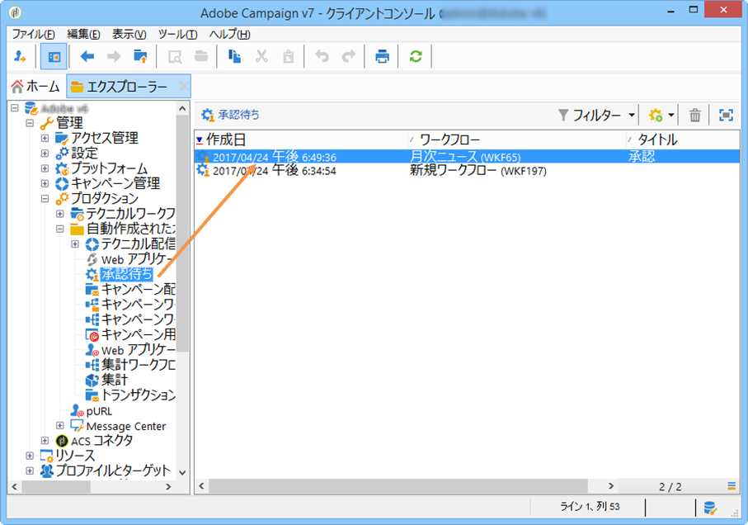Click the connect user toolbar icon
This screenshot has width=748, height=525.
pyautogui.click(x=20, y=56)
